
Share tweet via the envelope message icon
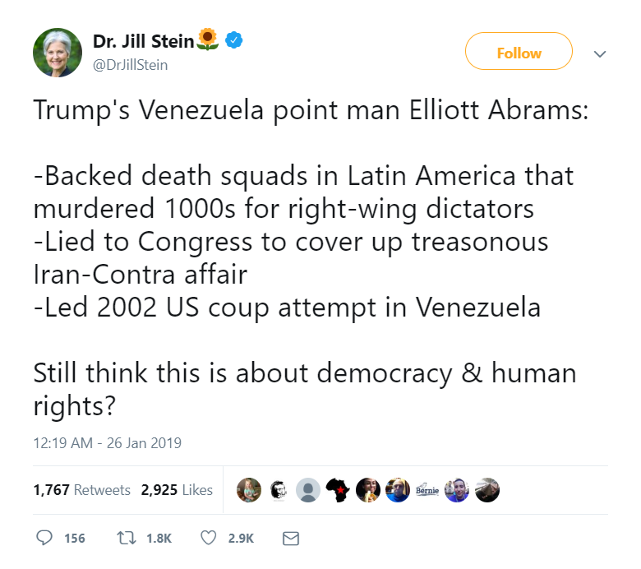click(290, 538)
